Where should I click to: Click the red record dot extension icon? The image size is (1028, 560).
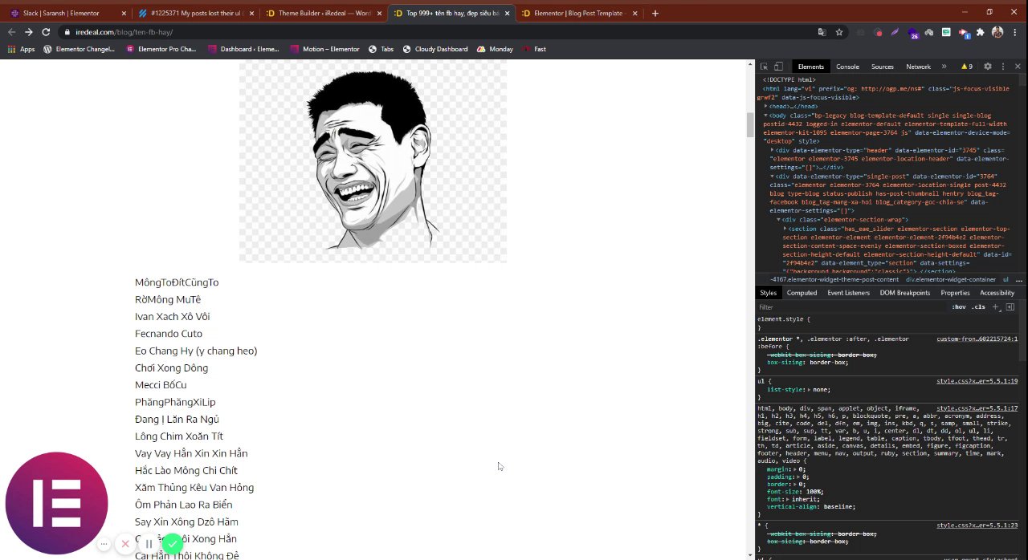(878, 32)
